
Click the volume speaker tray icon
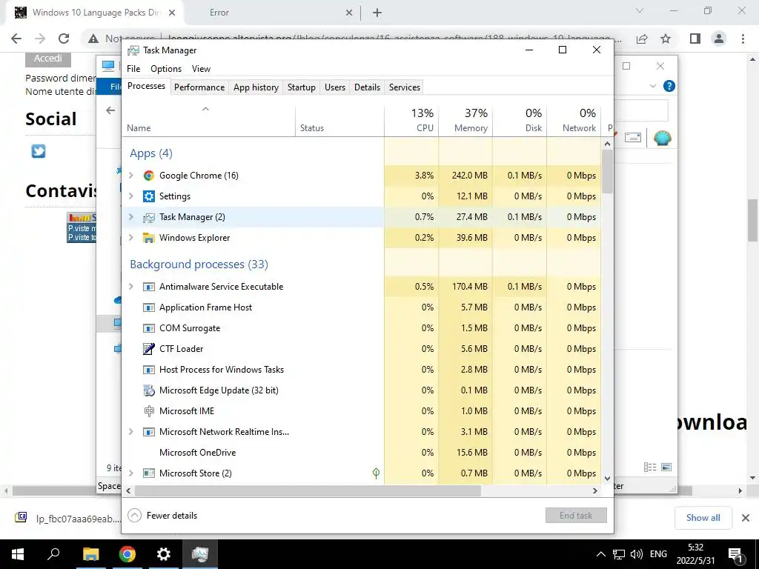(x=637, y=554)
